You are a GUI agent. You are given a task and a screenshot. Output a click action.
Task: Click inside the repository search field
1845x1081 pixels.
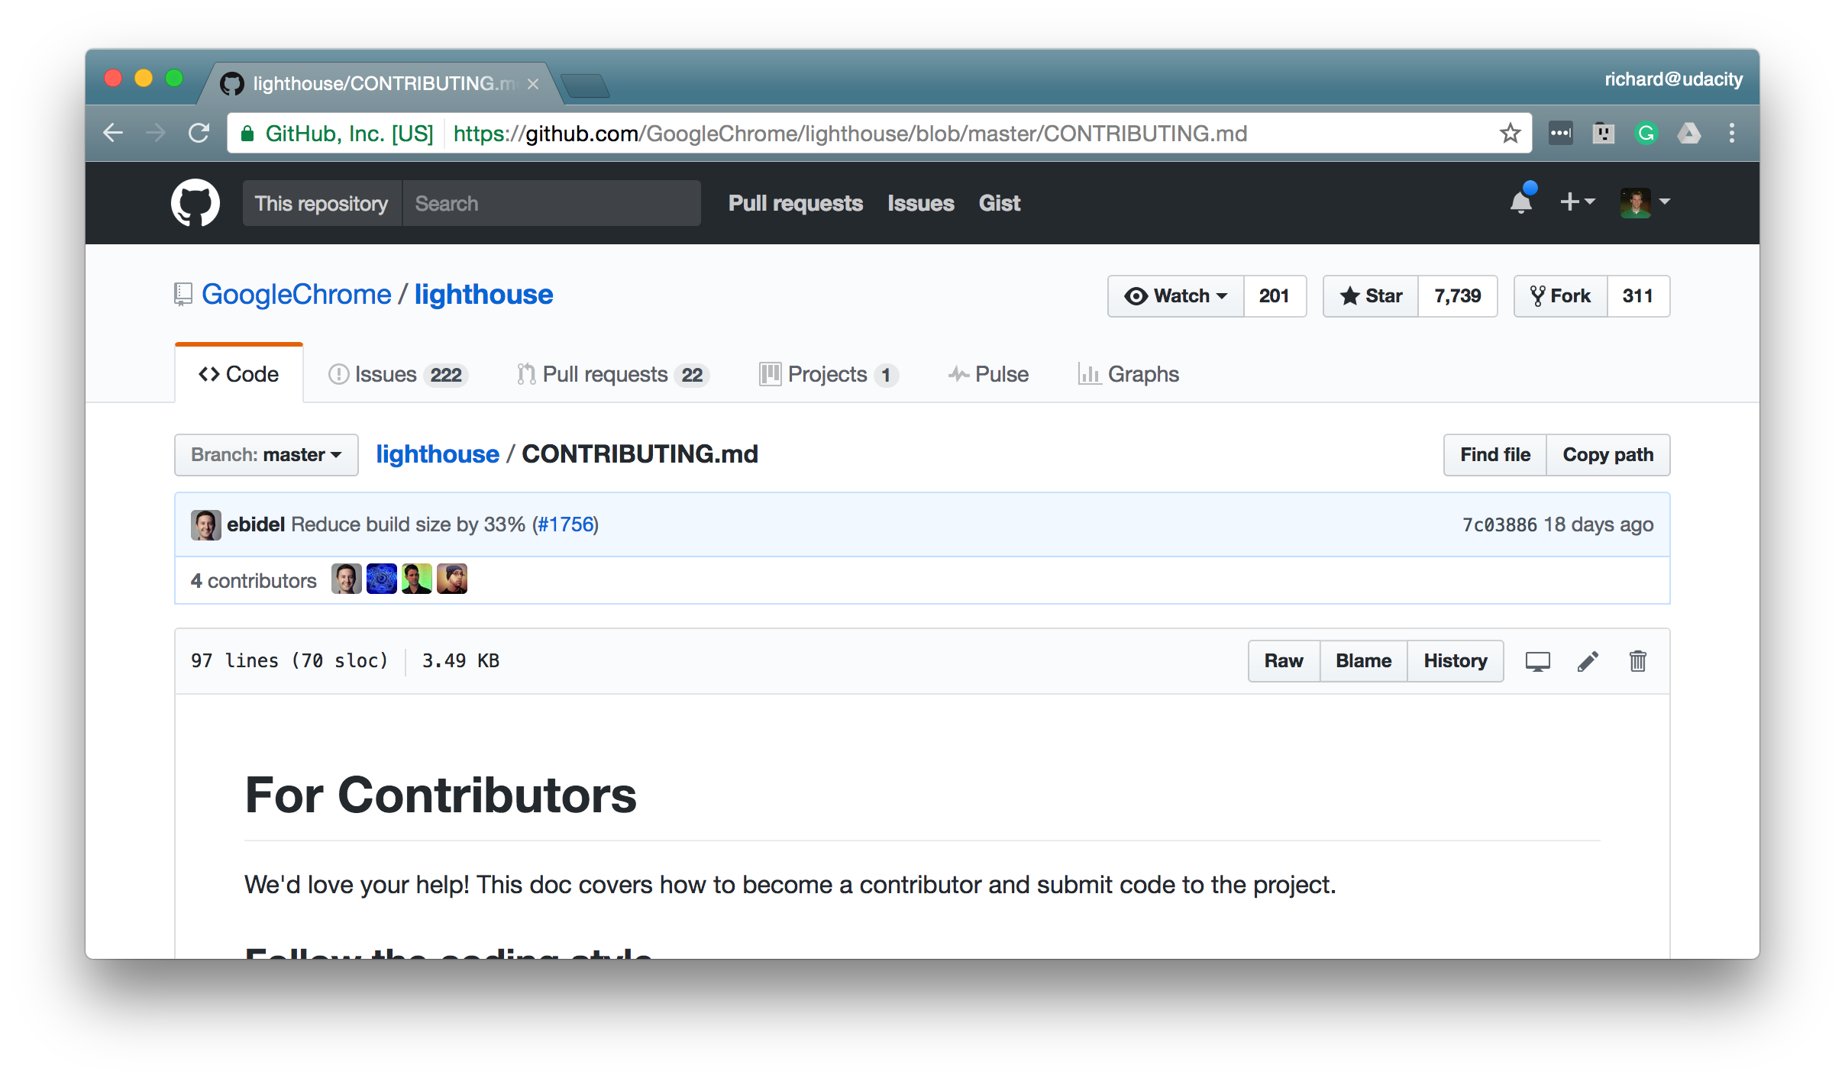[551, 203]
